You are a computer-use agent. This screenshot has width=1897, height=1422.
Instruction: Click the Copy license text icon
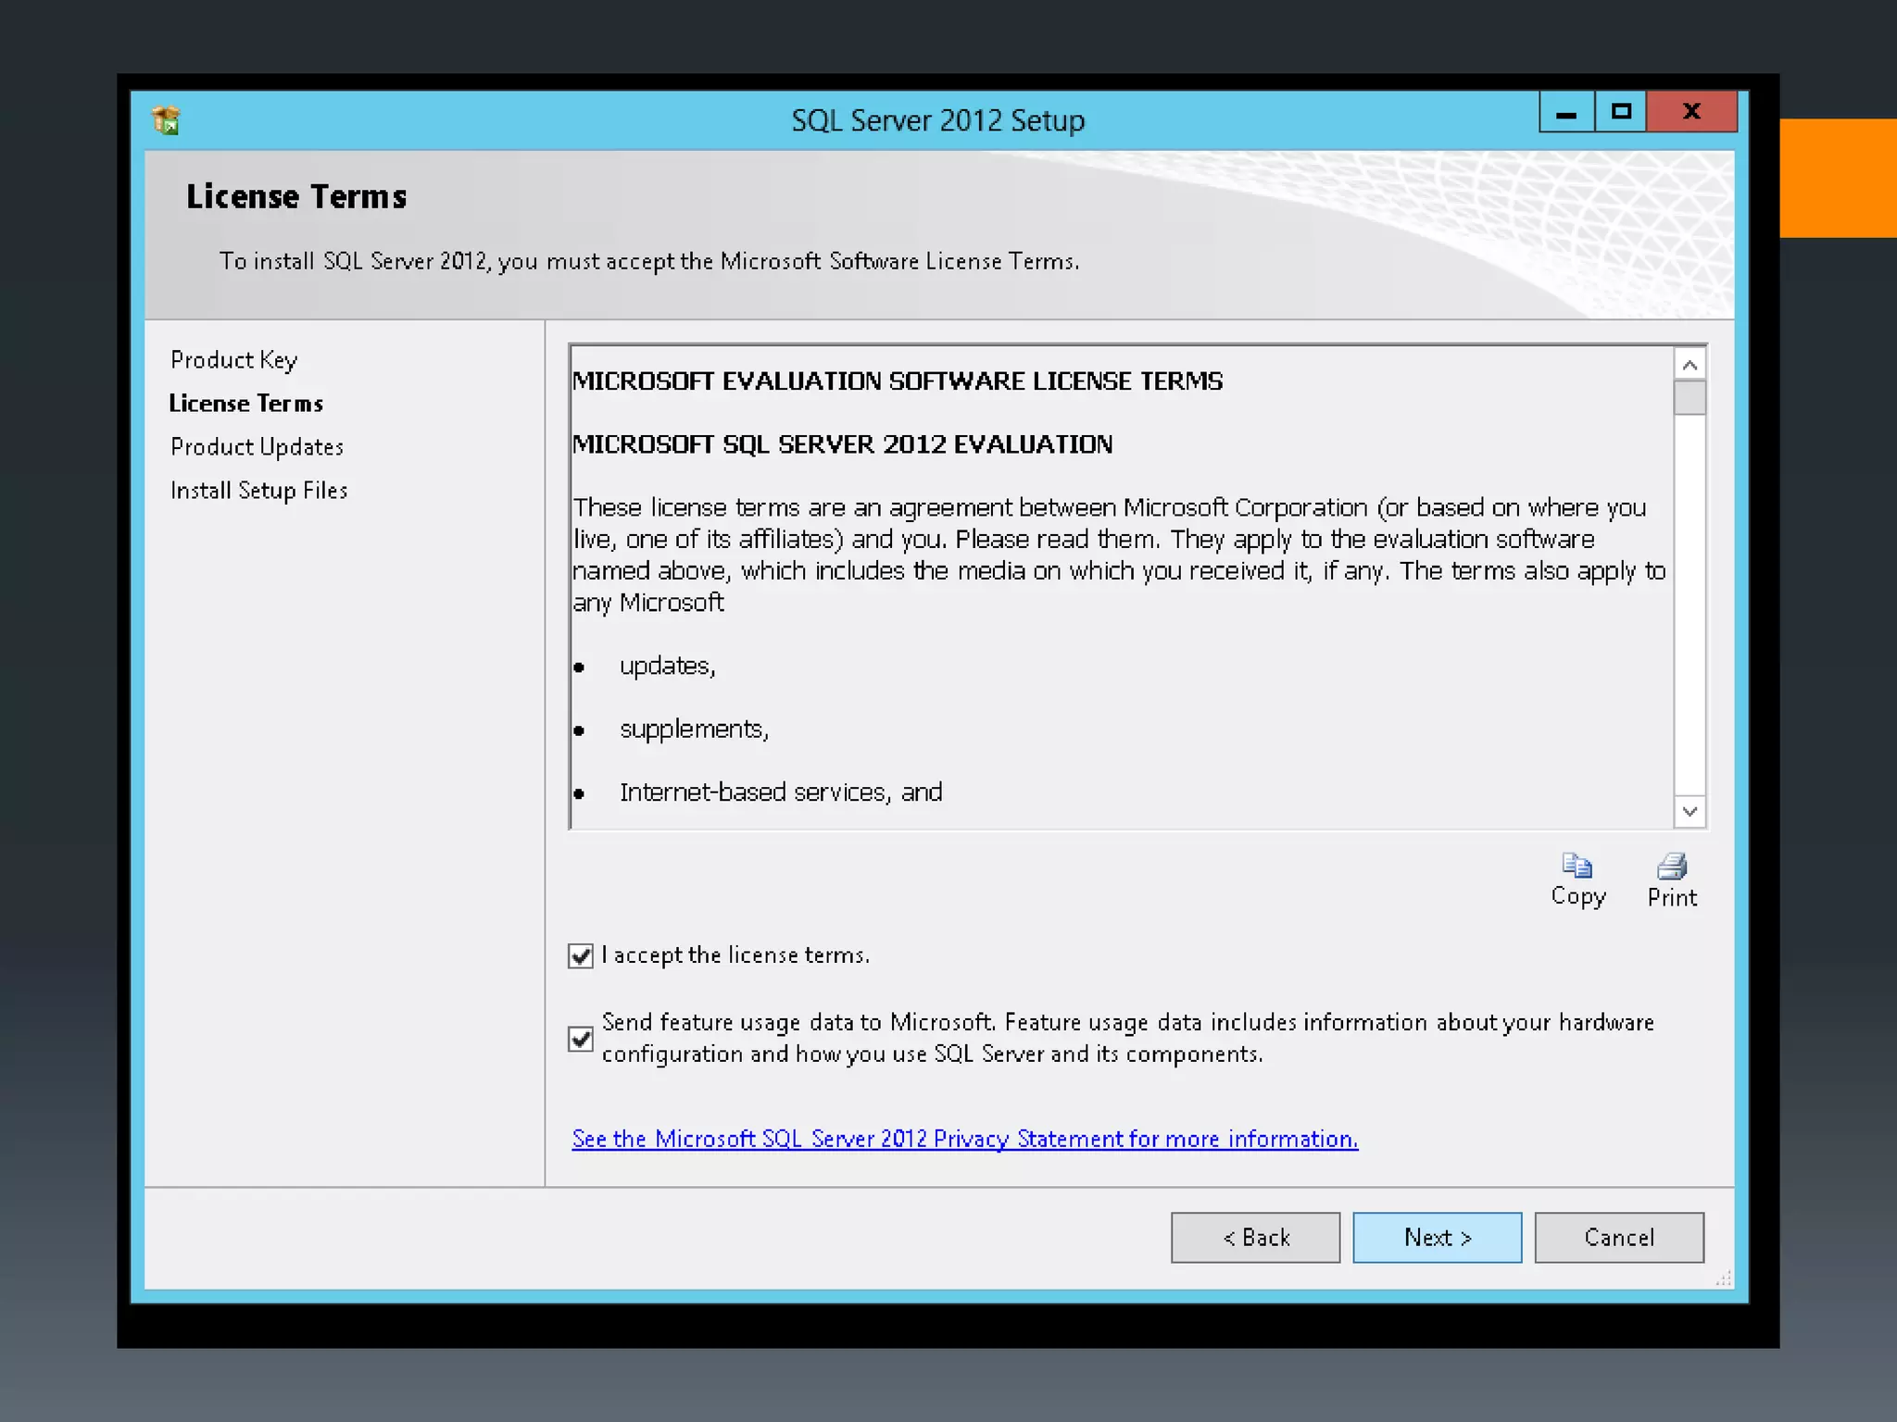pyautogui.click(x=1577, y=867)
